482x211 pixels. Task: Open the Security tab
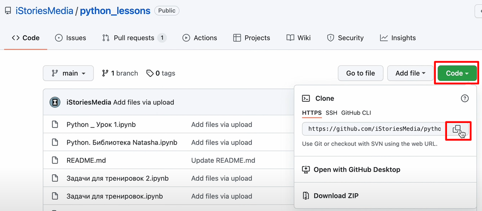(345, 38)
